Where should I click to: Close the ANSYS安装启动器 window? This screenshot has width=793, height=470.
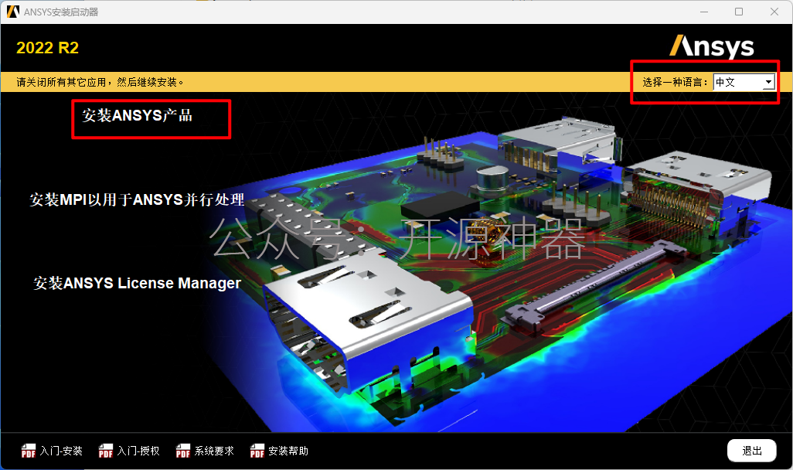pyautogui.click(x=774, y=12)
